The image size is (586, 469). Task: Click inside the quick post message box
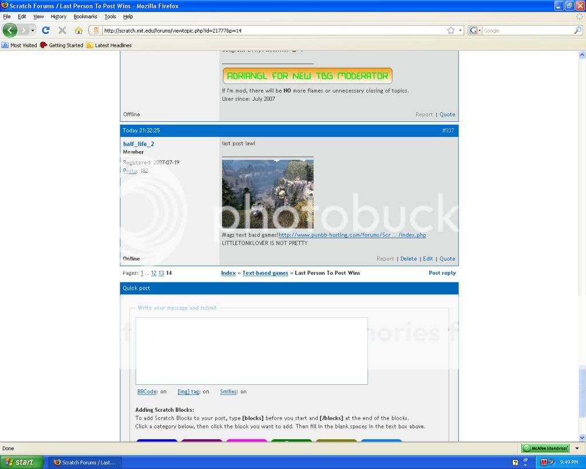[251, 350]
